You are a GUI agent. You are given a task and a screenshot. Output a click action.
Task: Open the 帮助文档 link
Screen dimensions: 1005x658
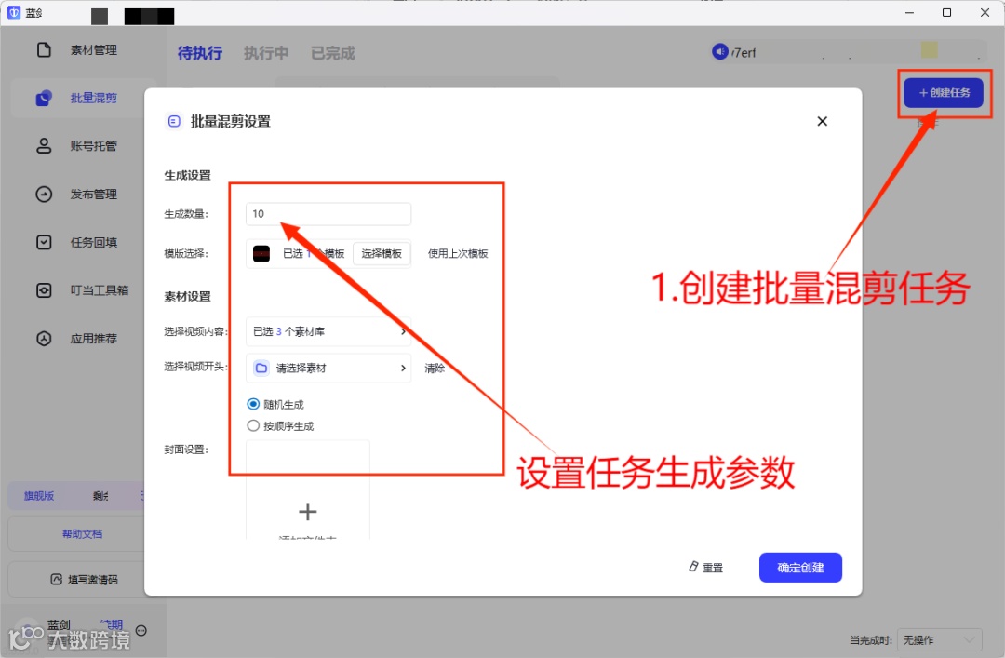point(82,533)
